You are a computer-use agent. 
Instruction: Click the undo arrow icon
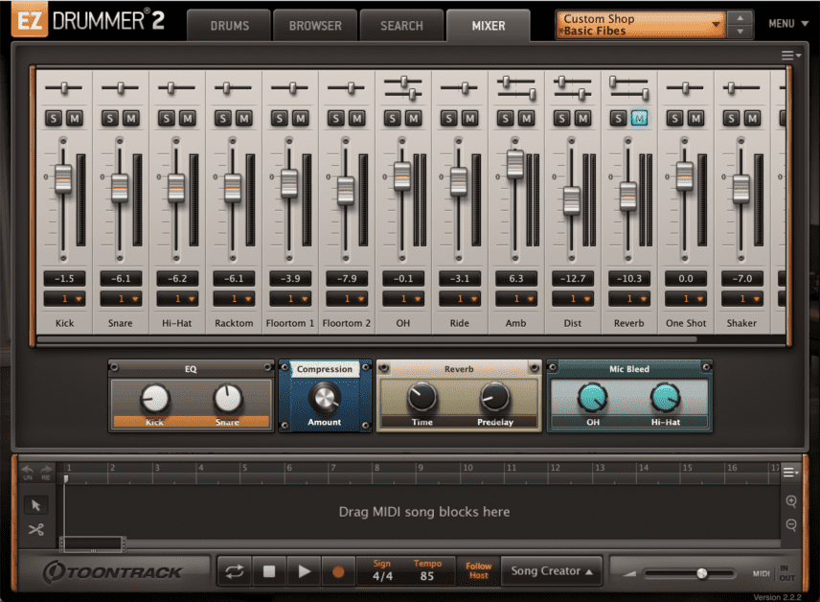pos(28,472)
